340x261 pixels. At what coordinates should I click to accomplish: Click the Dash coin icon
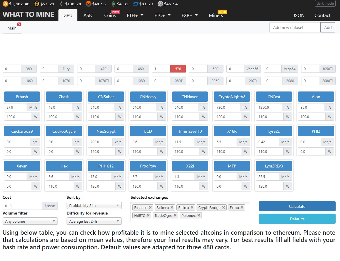tap(136, 4)
